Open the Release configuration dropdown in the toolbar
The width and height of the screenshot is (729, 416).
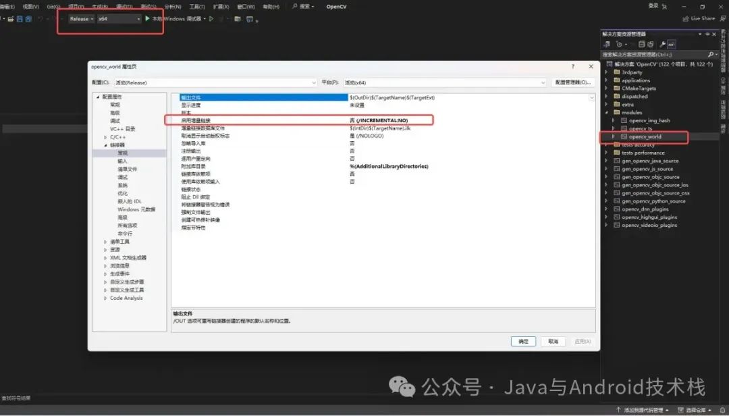(82, 19)
